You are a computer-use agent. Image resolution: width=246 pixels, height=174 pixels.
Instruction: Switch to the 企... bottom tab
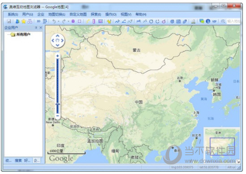tap(37, 161)
